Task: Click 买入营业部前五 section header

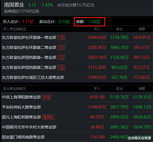Action: pos(15,29)
